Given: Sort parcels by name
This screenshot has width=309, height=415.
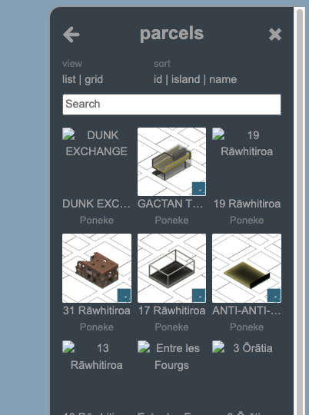Looking at the screenshot, I should (x=223, y=79).
